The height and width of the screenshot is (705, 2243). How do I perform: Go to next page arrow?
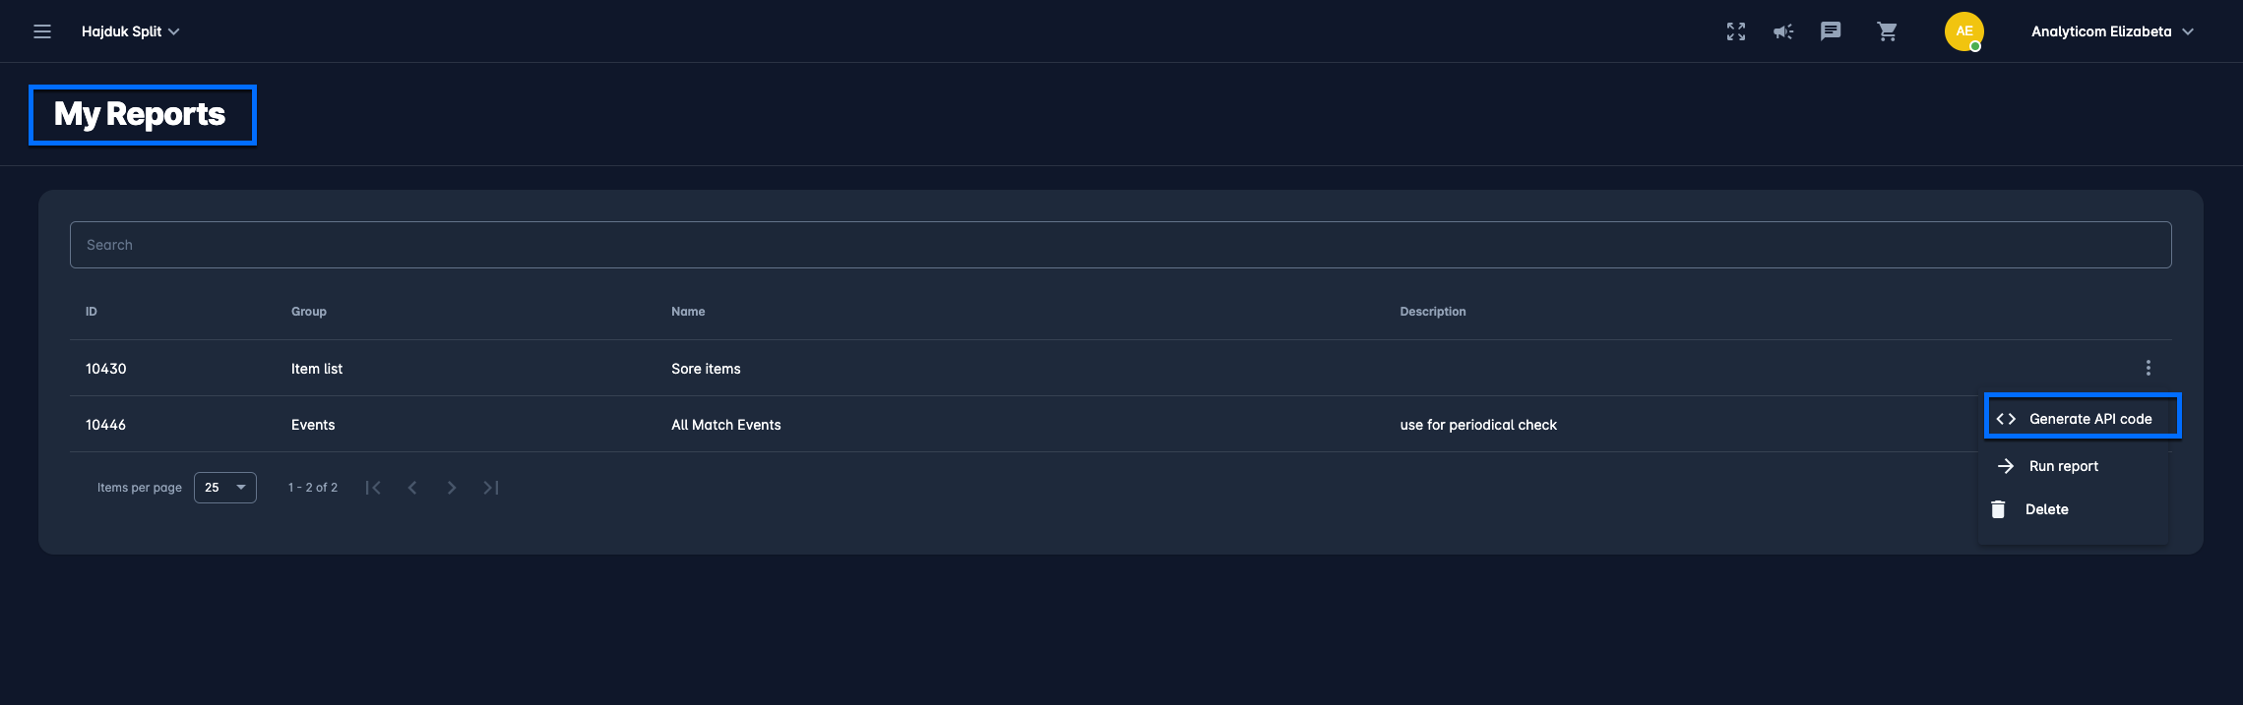click(x=451, y=488)
